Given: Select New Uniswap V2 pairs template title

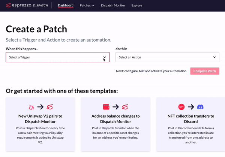Looking at the screenshot, I should 40,119.
